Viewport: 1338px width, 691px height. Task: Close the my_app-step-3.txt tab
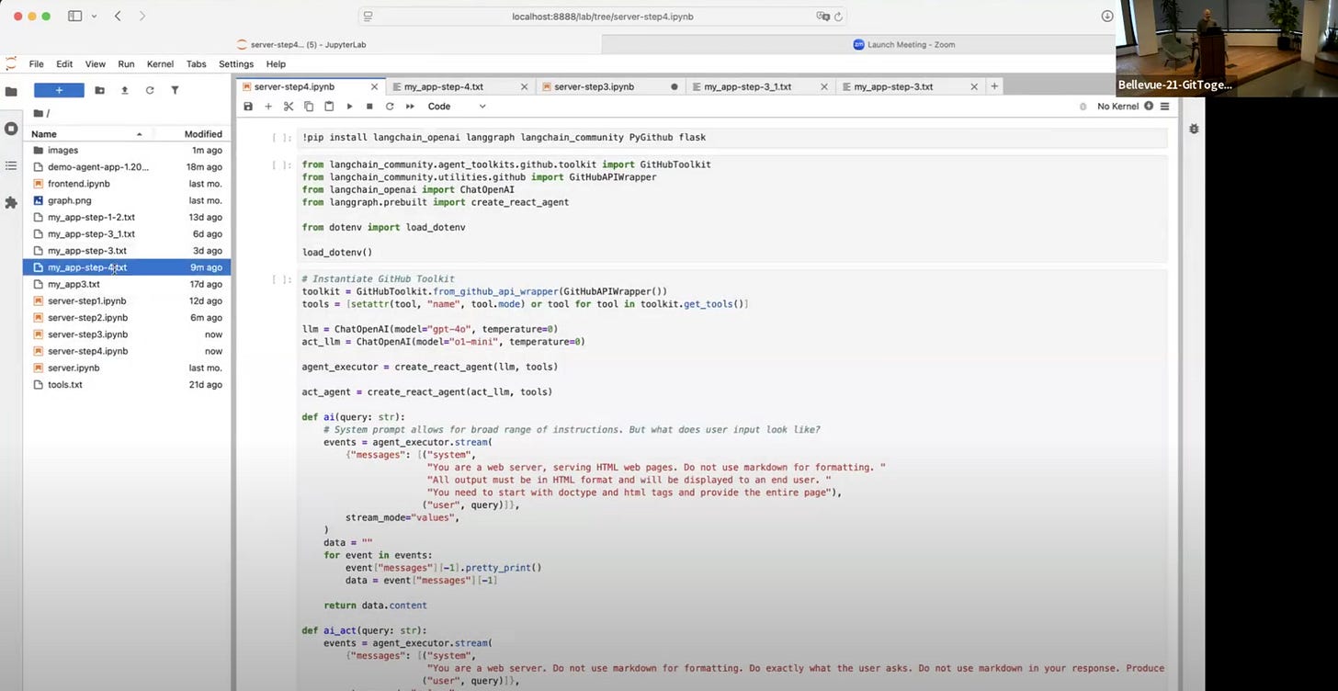pos(973,87)
